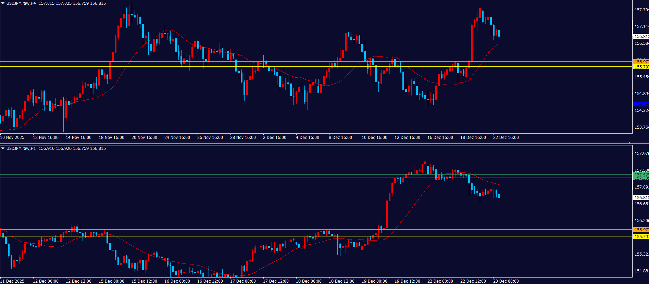Click the red divider bar between charts

tap(316, 145)
